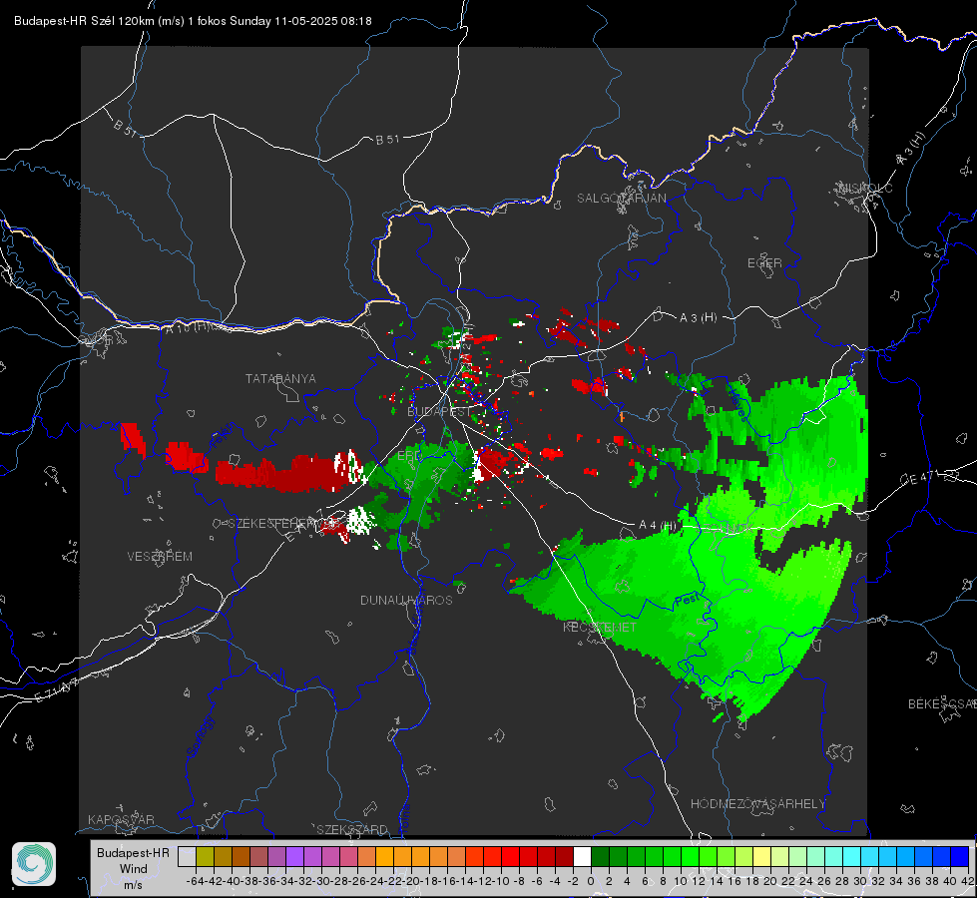
Task: Select the BÉKÉSCSABA city label
Action: (942, 704)
